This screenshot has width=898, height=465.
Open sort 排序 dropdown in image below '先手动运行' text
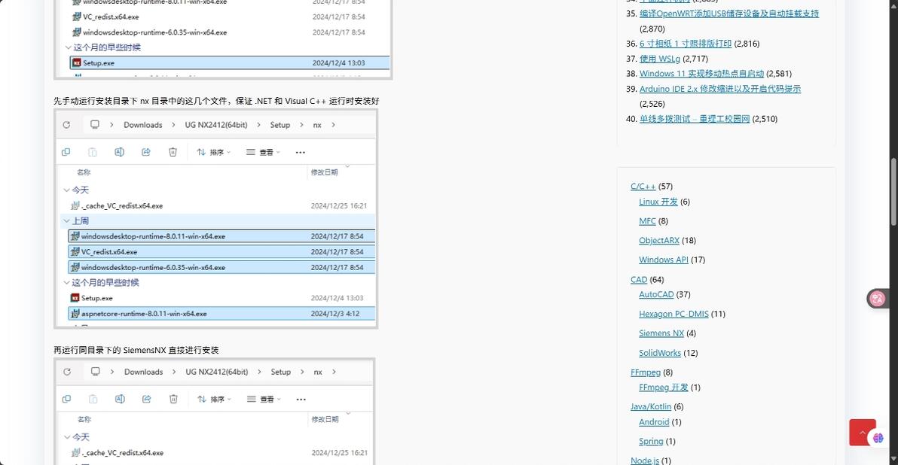[x=213, y=152]
